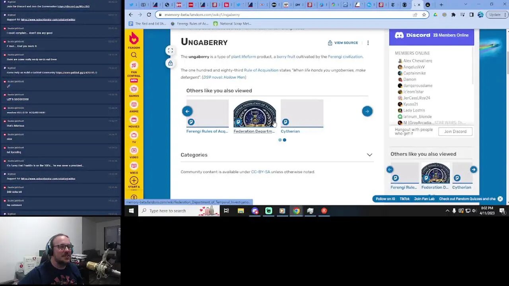This screenshot has width=509, height=286.
Task: Open the DS9 novel Hollow Men link
Action: 224,77
